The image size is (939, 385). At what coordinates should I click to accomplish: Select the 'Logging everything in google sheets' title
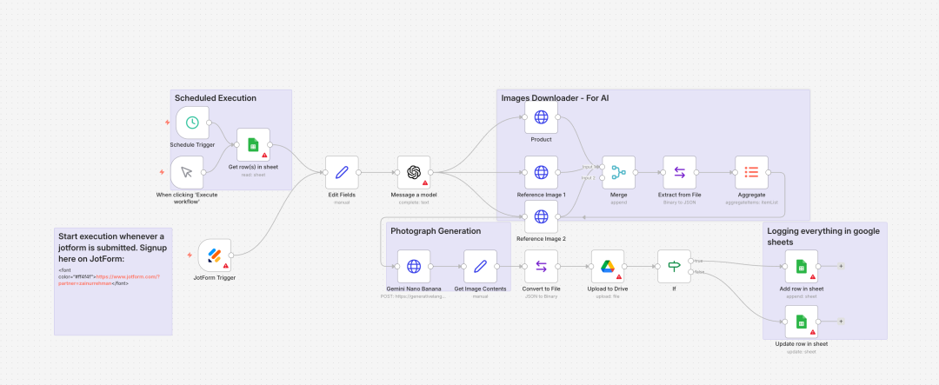pyautogui.click(x=823, y=237)
